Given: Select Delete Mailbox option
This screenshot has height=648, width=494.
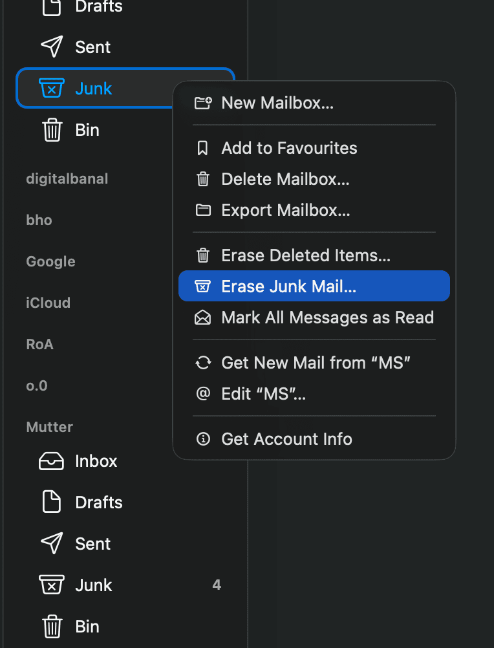Looking at the screenshot, I should pos(314,179).
